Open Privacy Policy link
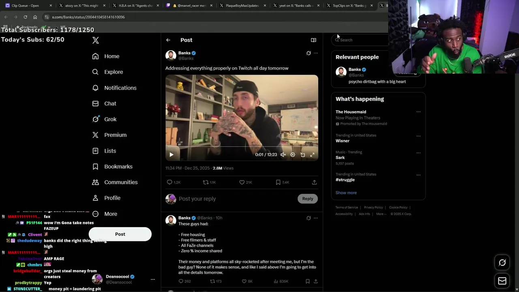The width and height of the screenshot is (519, 292). 373,208
